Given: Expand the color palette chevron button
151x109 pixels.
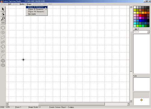Looking at the screenshot, I should pos(136,29).
